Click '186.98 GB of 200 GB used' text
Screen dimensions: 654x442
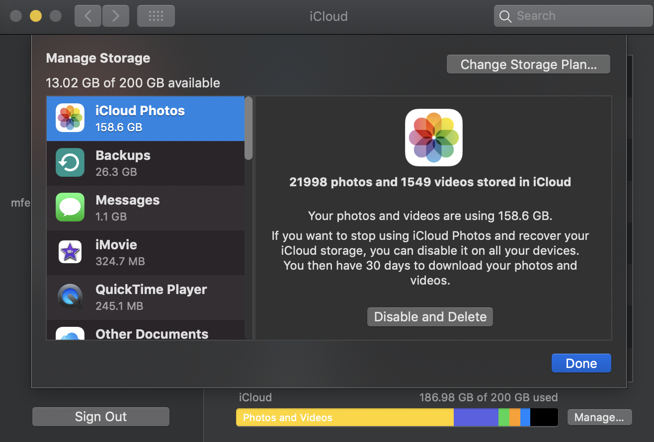(489, 397)
